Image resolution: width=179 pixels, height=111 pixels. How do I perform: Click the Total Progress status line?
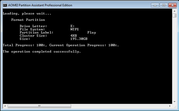point(61,45)
